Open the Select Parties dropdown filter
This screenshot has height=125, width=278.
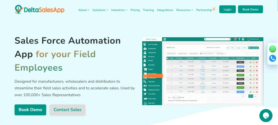(171, 54)
